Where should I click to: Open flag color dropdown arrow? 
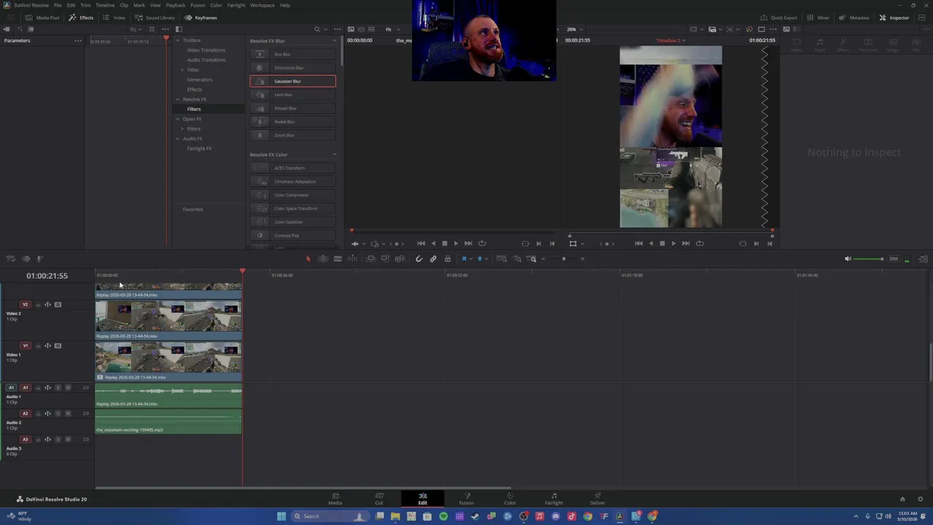coord(471,259)
